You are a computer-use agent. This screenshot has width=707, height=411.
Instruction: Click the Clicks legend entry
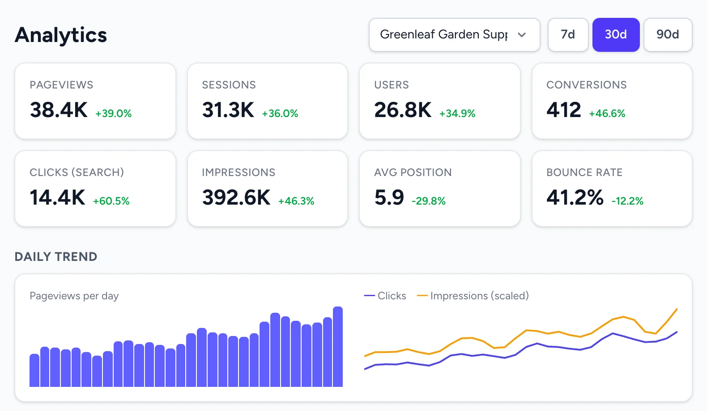coord(385,296)
